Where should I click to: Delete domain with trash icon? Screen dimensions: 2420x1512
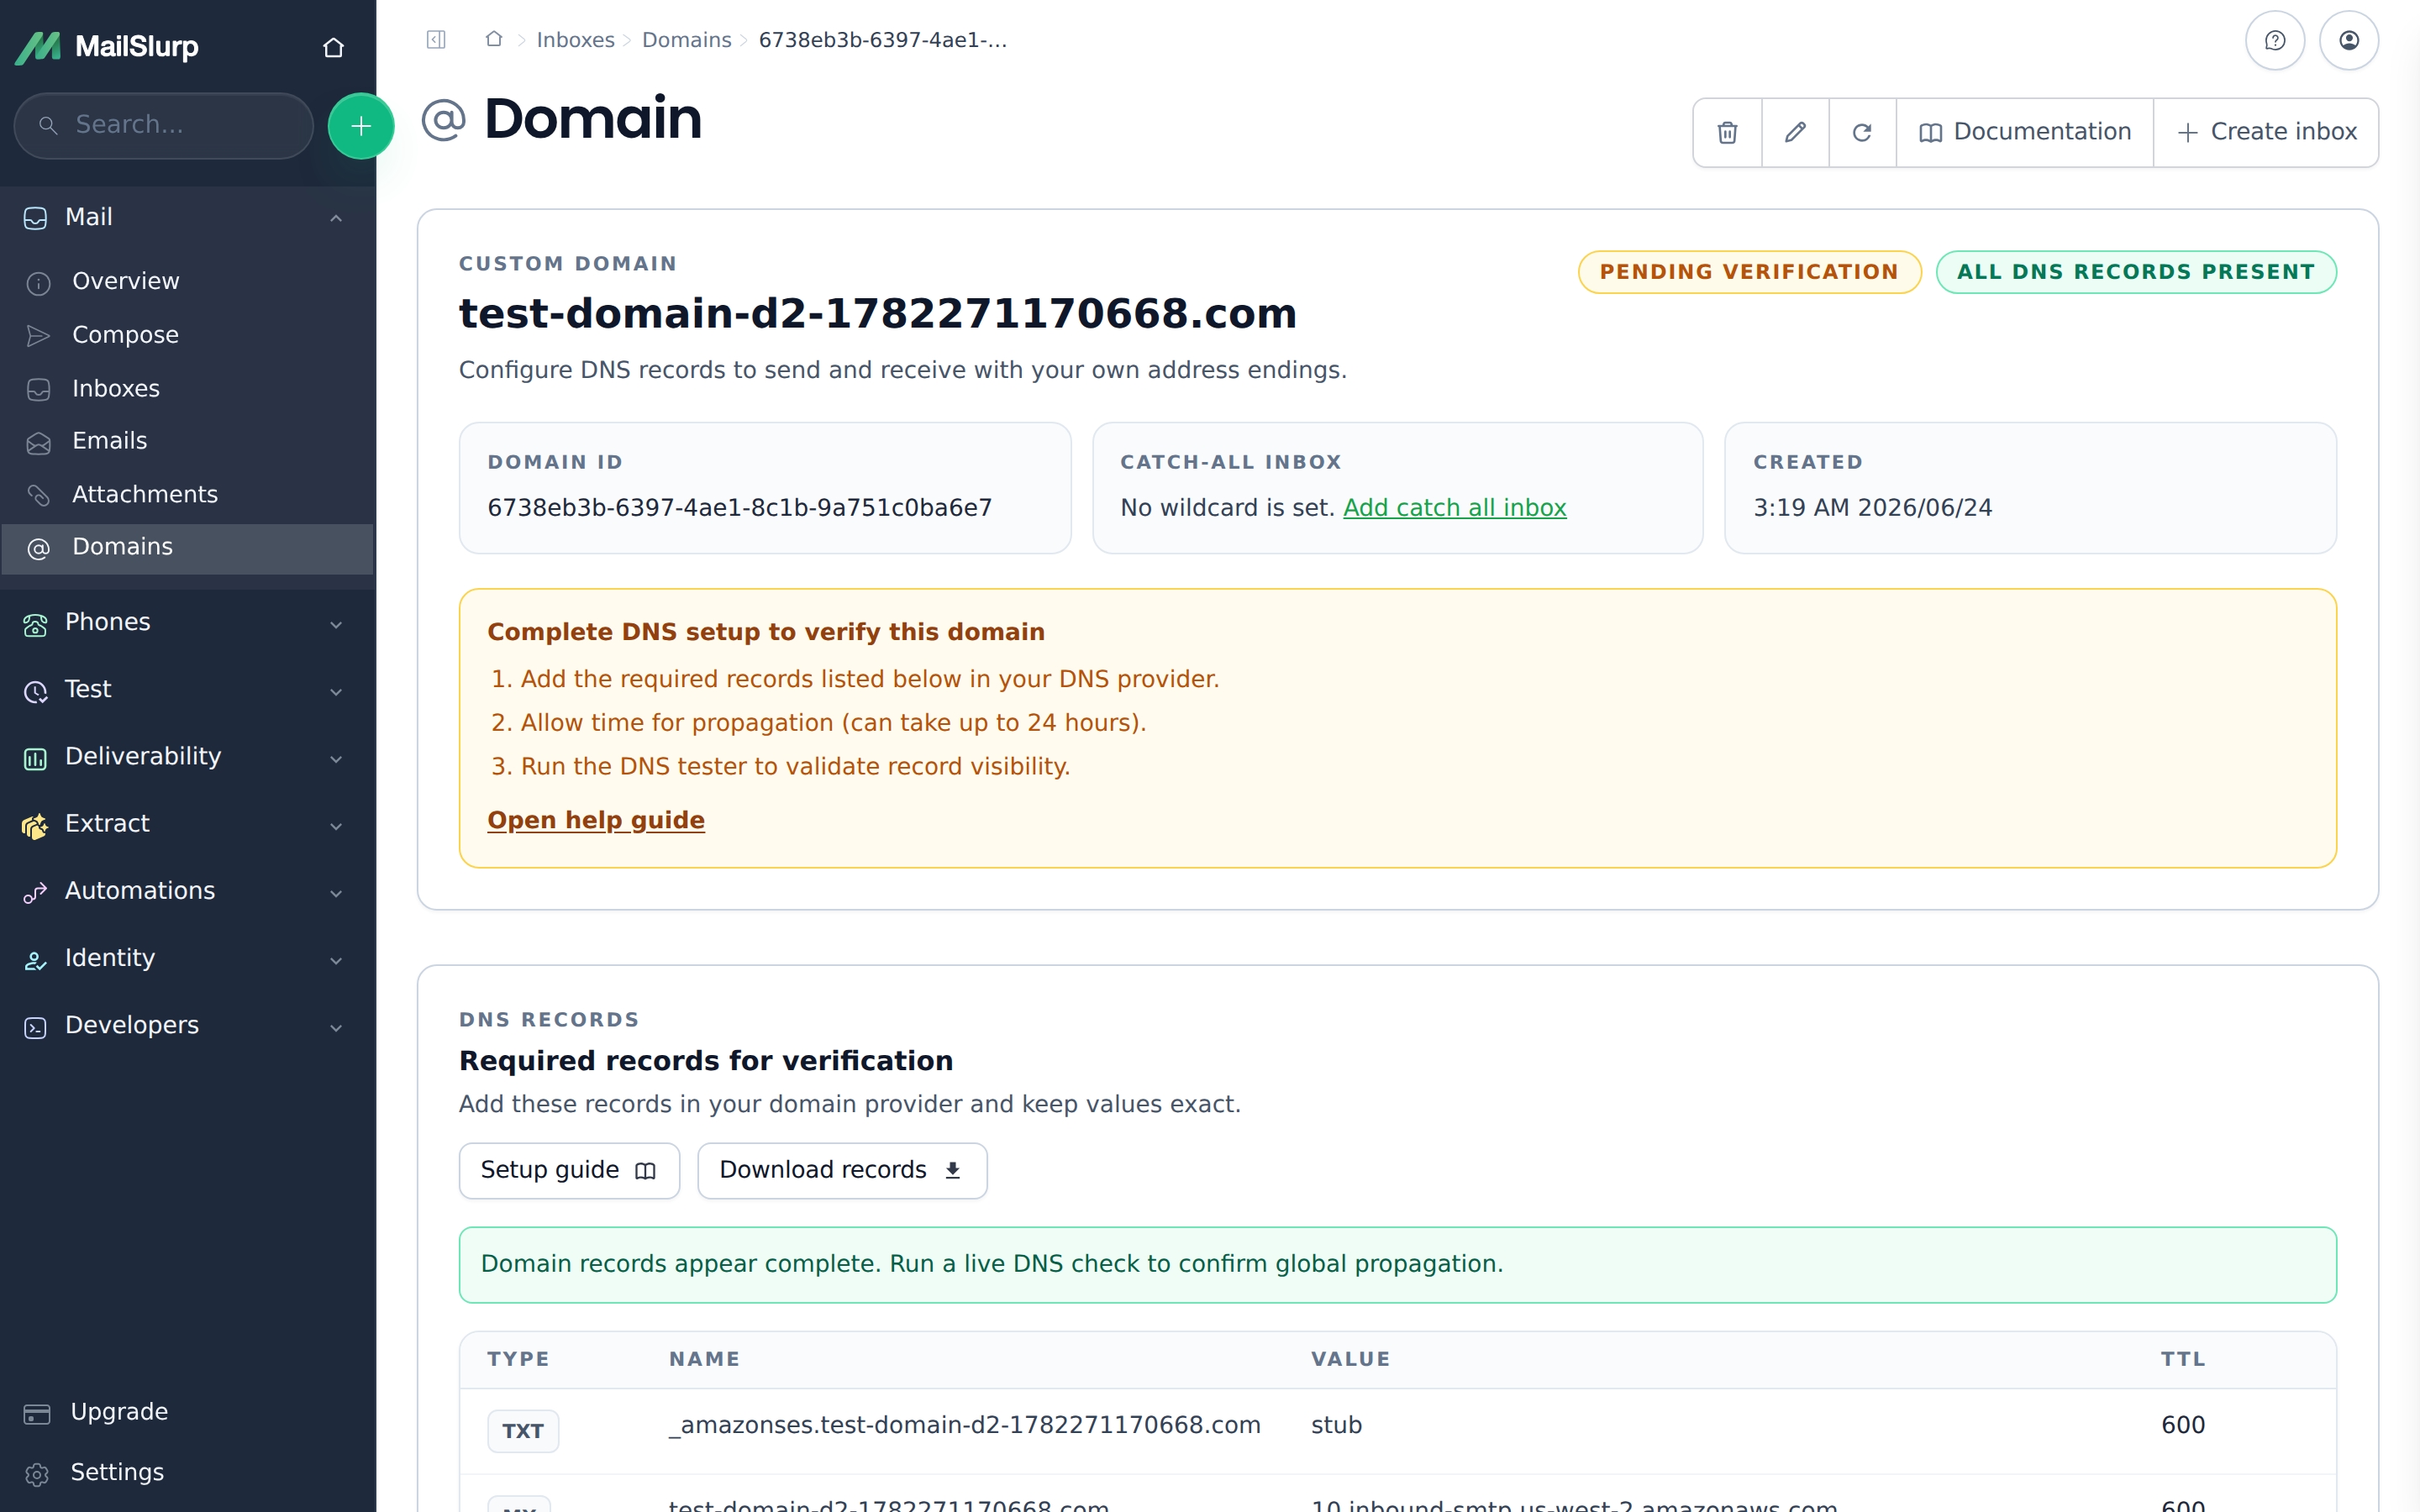pyautogui.click(x=1727, y=132)
